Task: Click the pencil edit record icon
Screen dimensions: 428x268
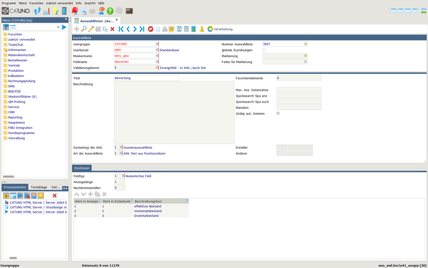Action: click(x=91, y=29)
